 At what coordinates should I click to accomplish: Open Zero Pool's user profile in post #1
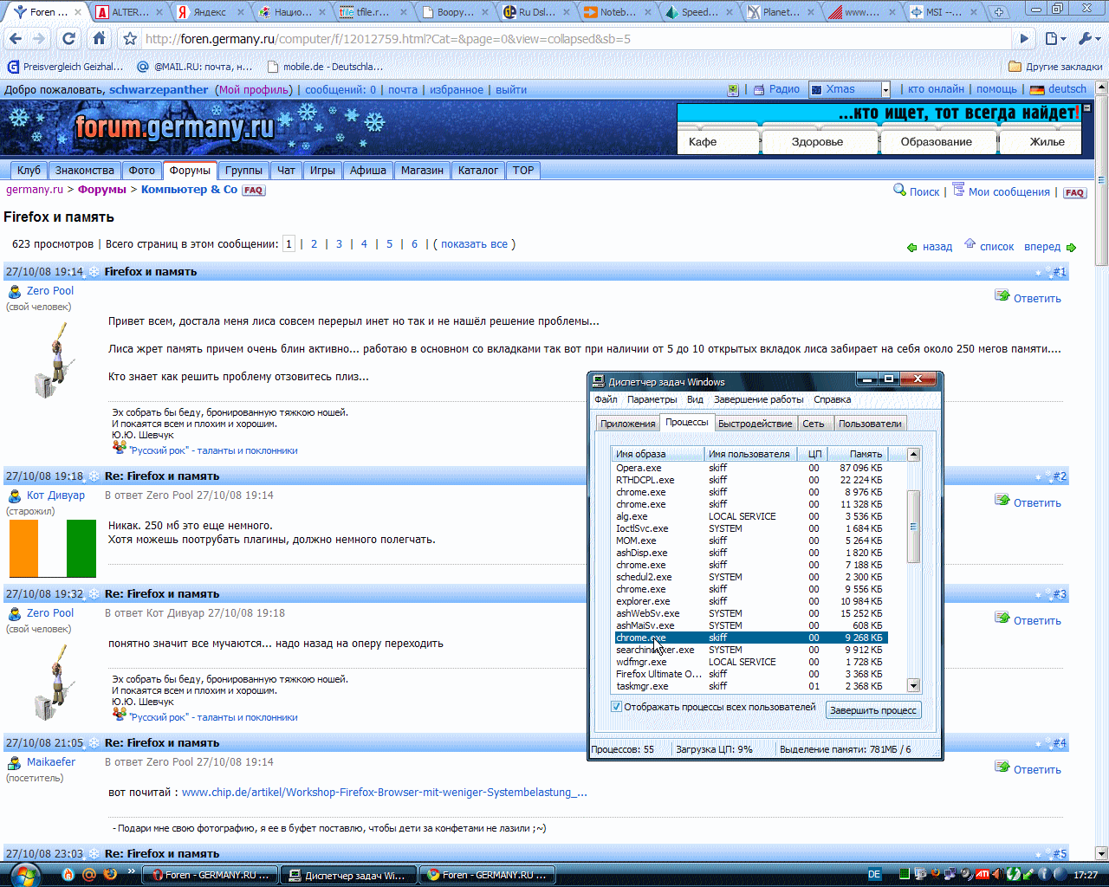50,291
